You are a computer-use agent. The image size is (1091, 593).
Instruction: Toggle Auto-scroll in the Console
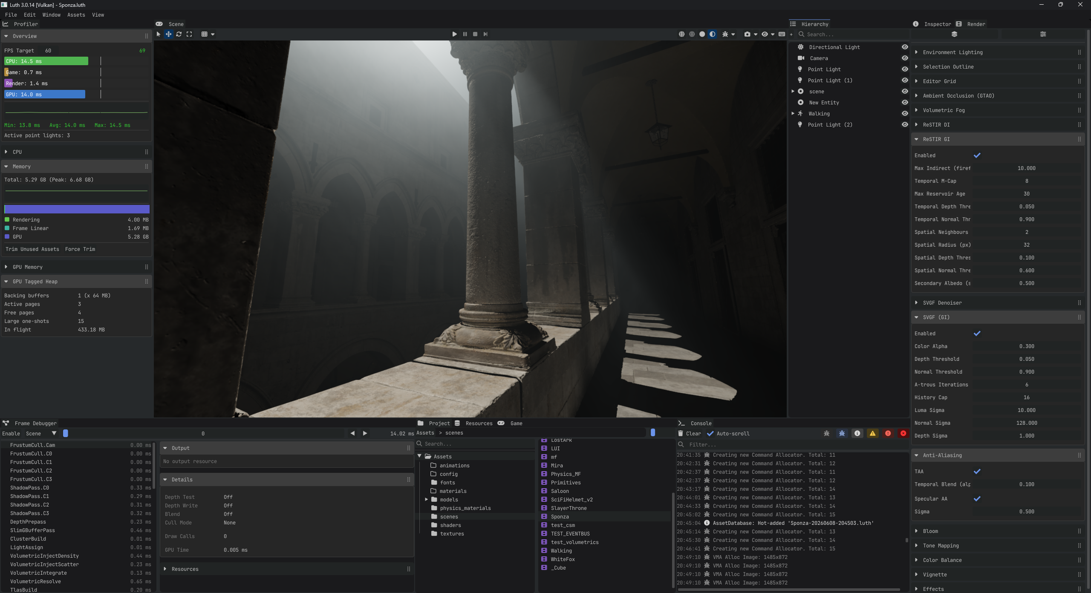click(x=710, y=434)
